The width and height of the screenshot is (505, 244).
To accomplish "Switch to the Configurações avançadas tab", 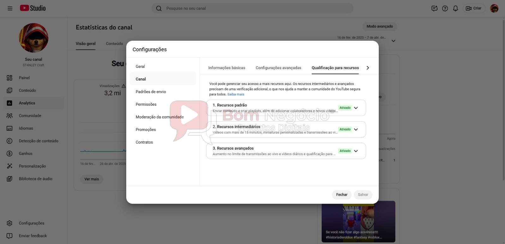I will coord(278,68).
